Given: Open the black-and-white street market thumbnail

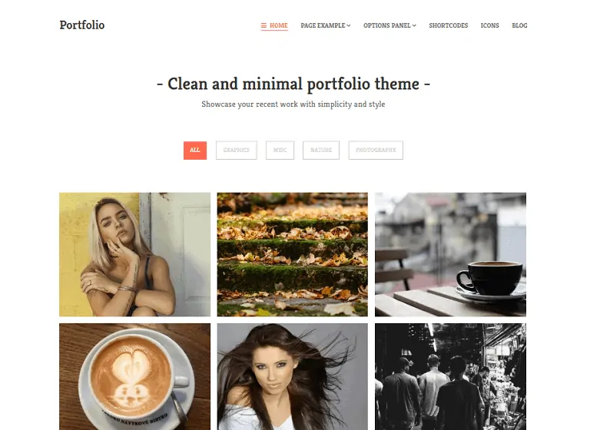Looking at the screenshot, I should tap(450, 376).
